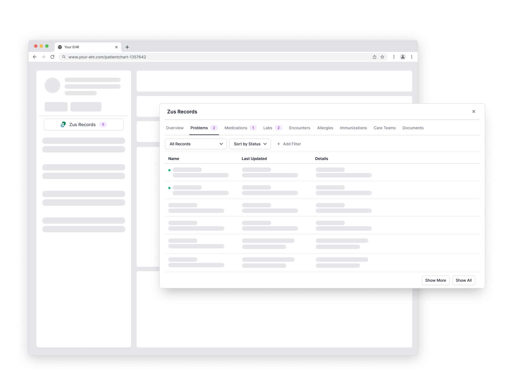Open the Immunizations tab

pyautogui.click(x=353, y=128)
